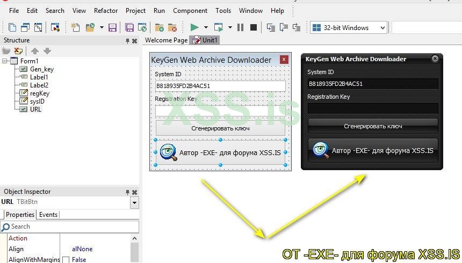Click the Open Project toolbar icon

pyautogui.click(x=142, y=28)
